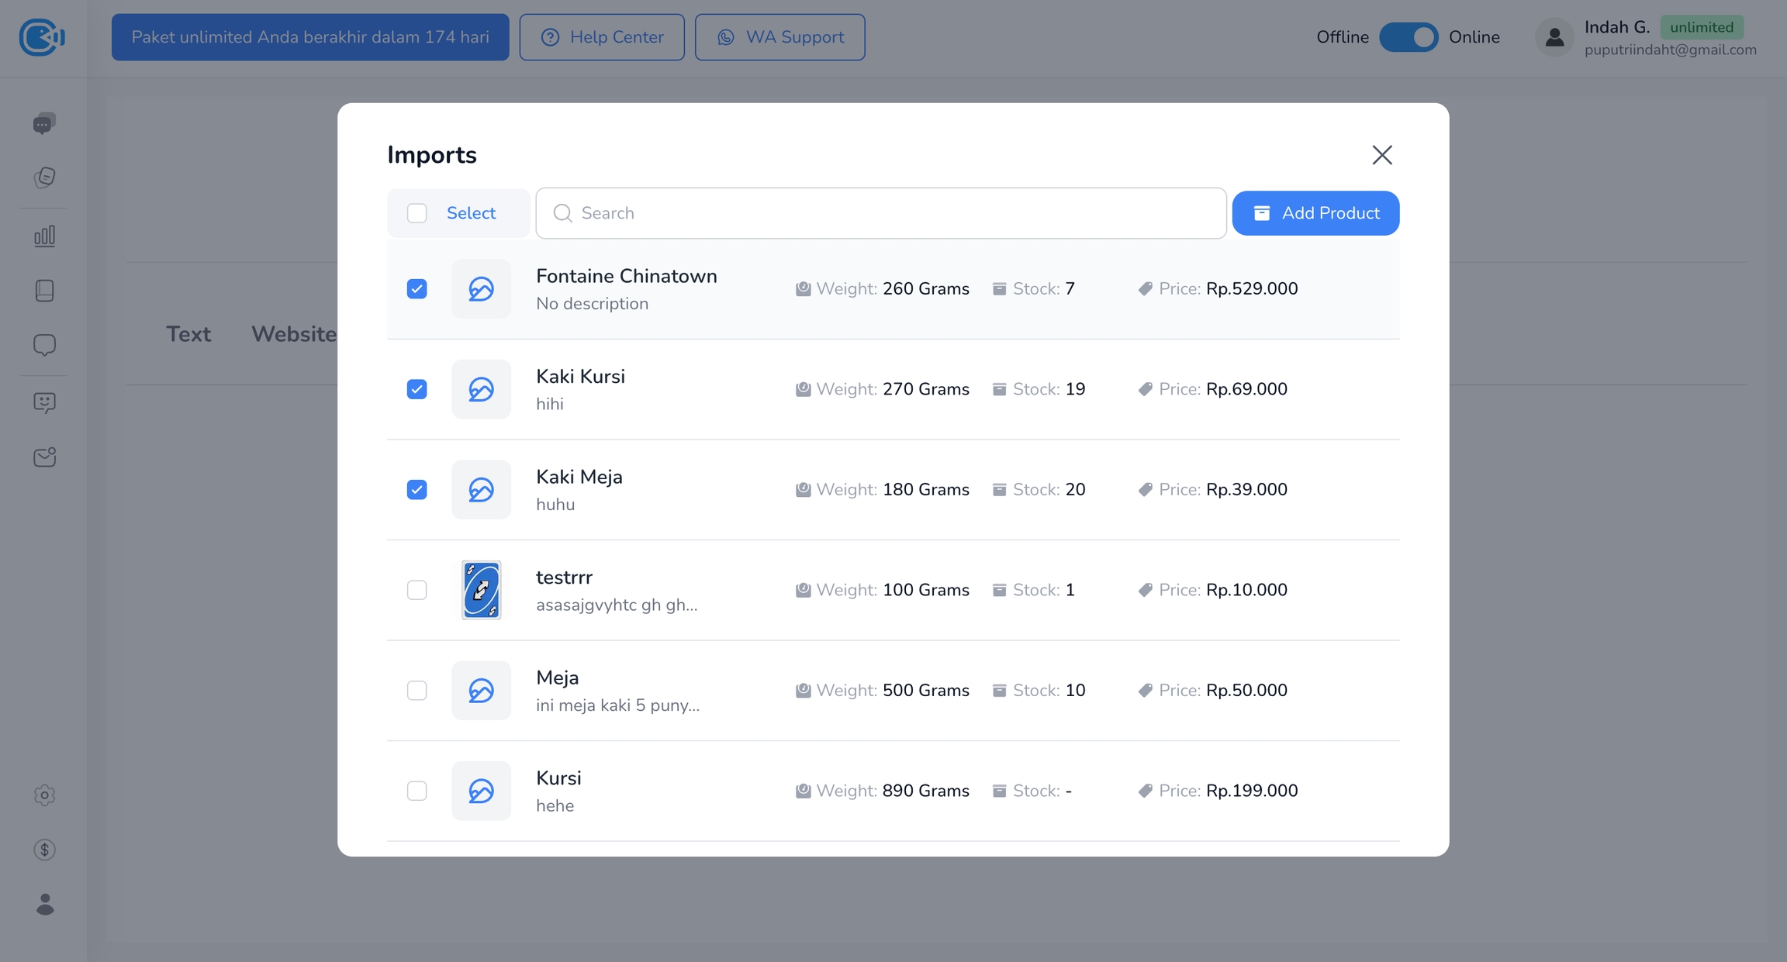Open the analytics bar chart sidebar icon

click(x=44, y=236)
